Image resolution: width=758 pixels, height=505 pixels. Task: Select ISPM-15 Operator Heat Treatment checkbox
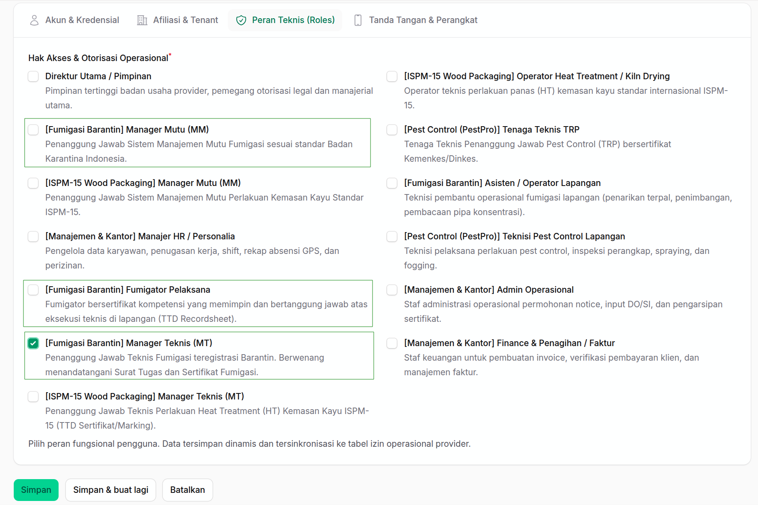[x=392, y=76]
